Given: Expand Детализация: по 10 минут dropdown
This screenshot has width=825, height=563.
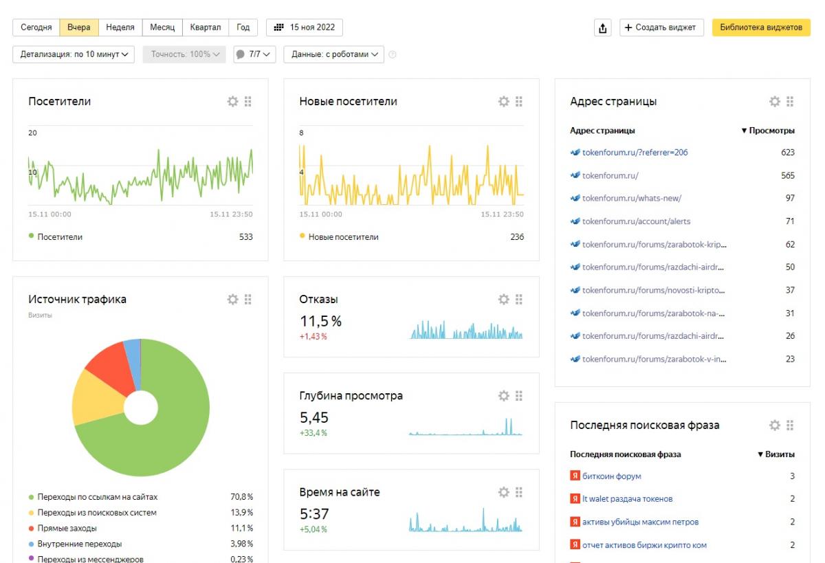Looking at the screenshot, I should (74, 54).
